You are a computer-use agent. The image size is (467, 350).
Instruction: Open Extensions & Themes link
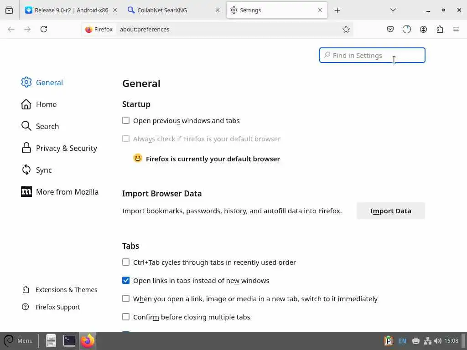[60, 290]
